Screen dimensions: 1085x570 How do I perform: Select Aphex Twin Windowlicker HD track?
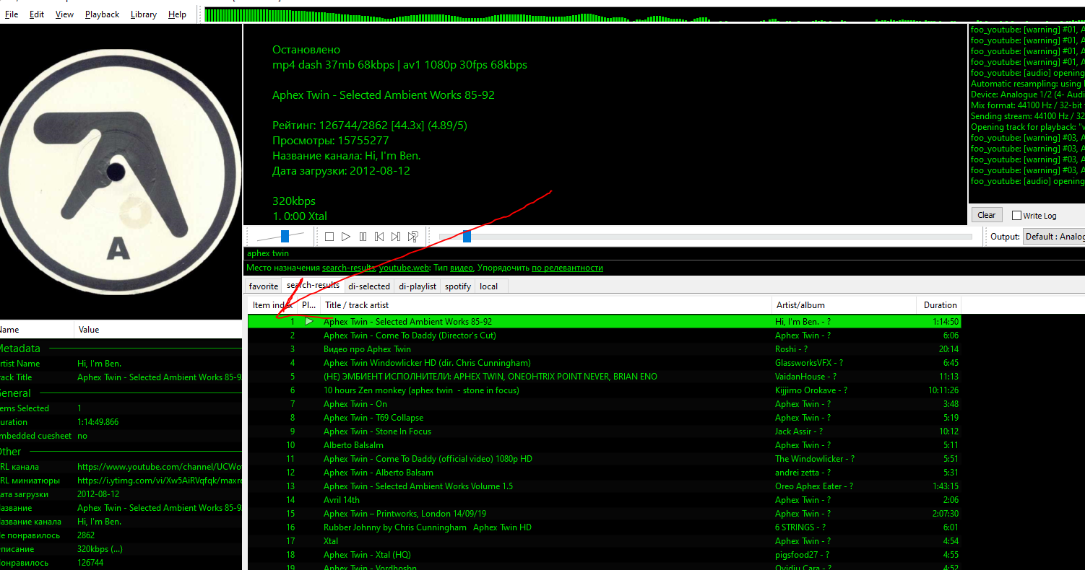604,363
